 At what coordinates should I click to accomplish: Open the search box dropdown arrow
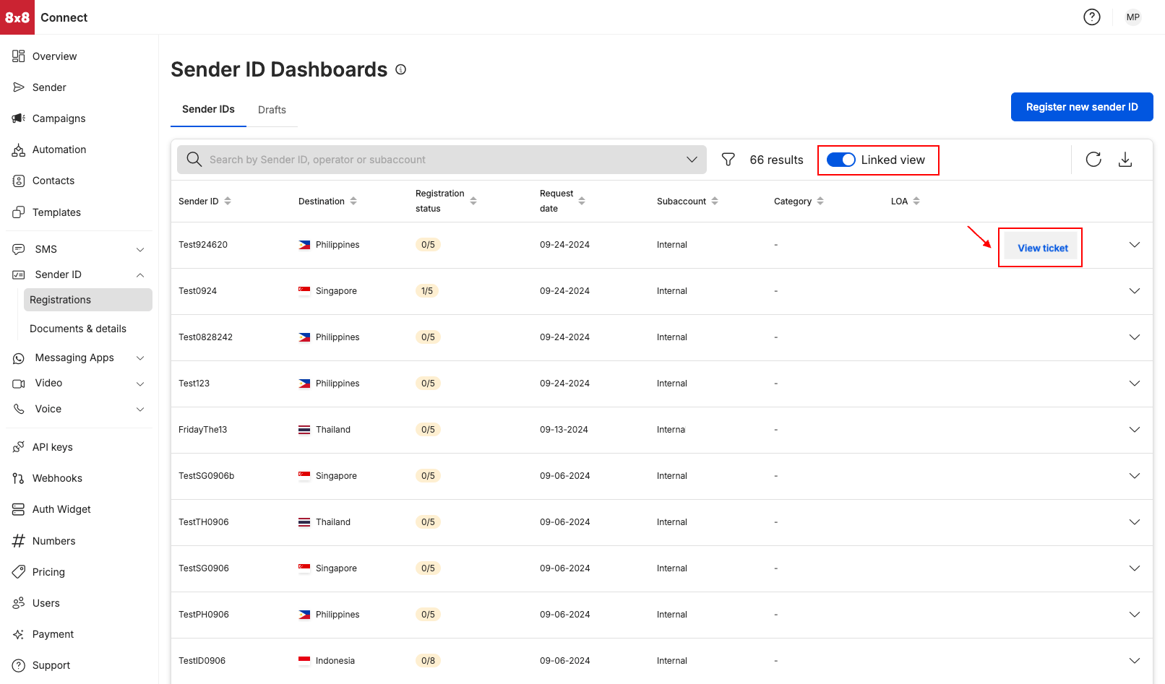pos(692,160)
